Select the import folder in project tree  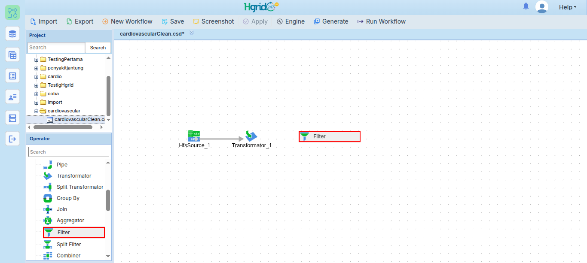pos(55,102)
